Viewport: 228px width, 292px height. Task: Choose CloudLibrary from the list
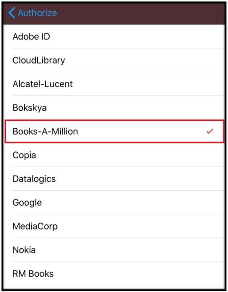pos(114,60)
